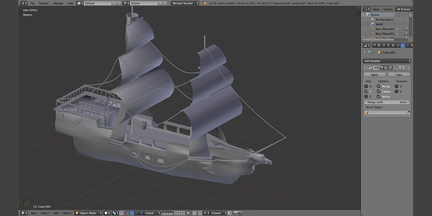Screen dimensions: 432x216
Task: Disable the Y mirror axis
Action: point(366,91)
